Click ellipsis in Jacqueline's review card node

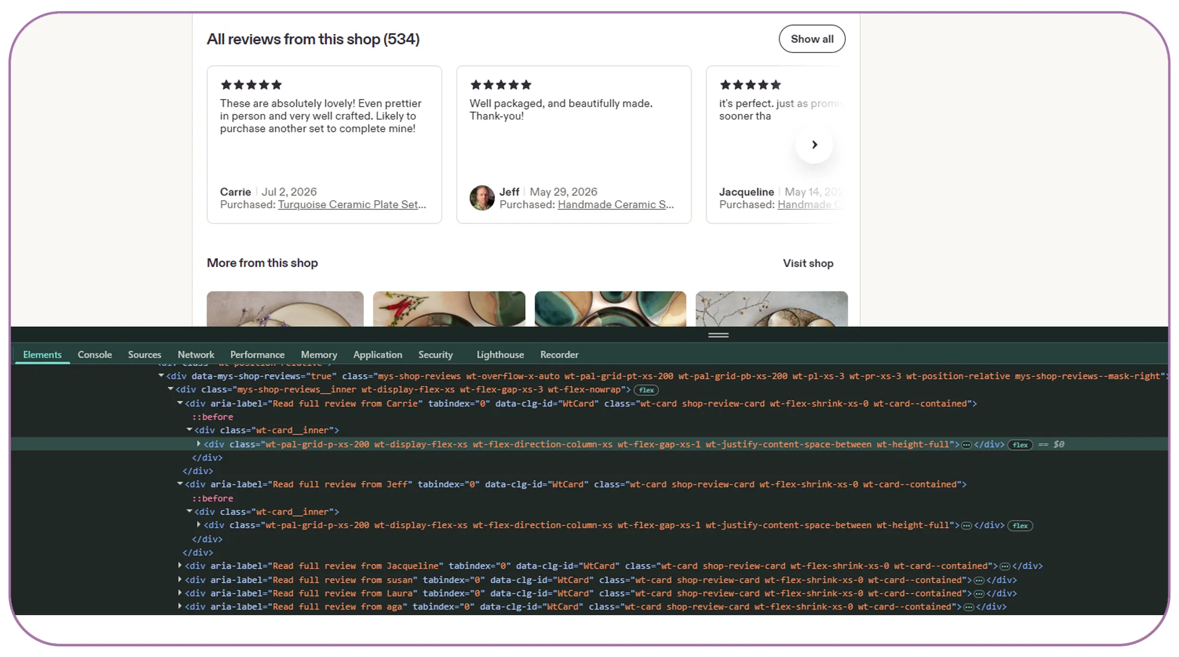pos(1005,566)
